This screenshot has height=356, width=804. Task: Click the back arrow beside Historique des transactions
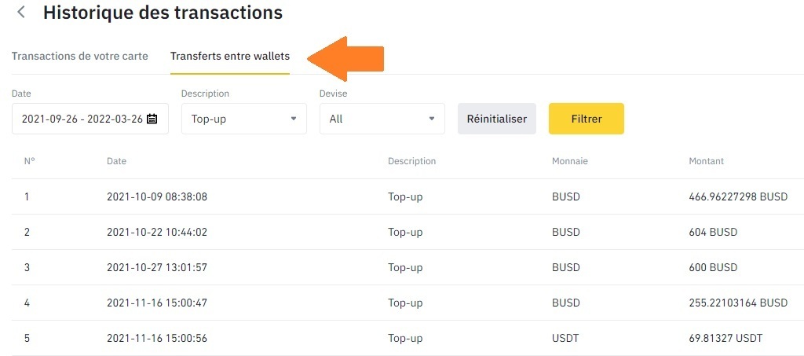(x=21, y=13)
